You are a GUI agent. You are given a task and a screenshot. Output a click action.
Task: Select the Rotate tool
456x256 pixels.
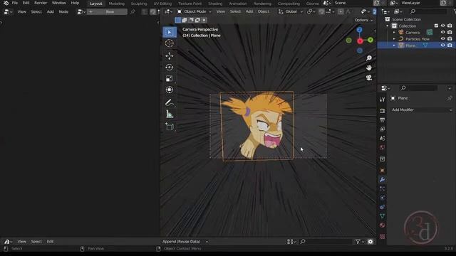pos(170,67)
